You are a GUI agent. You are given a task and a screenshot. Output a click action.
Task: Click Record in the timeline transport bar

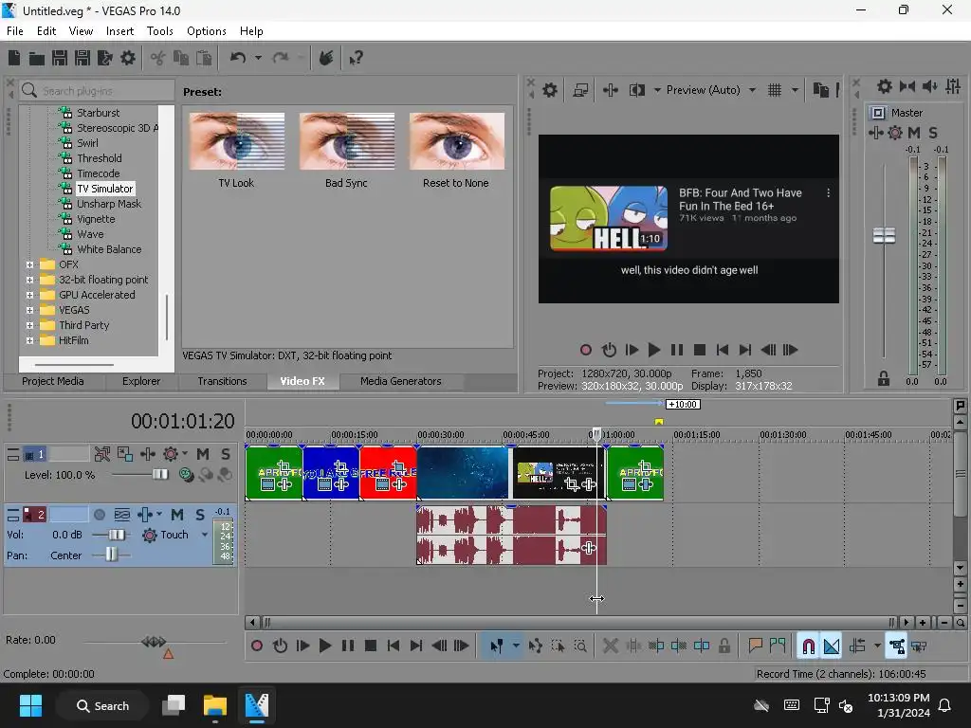click(x=256, y=646)
